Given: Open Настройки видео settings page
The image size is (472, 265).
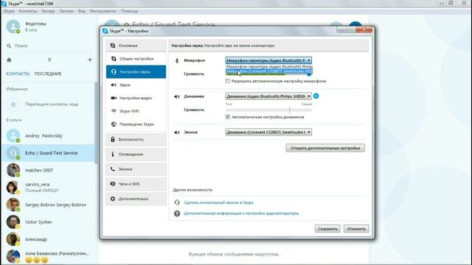Looking at the screenshot, I should point(136,98).
